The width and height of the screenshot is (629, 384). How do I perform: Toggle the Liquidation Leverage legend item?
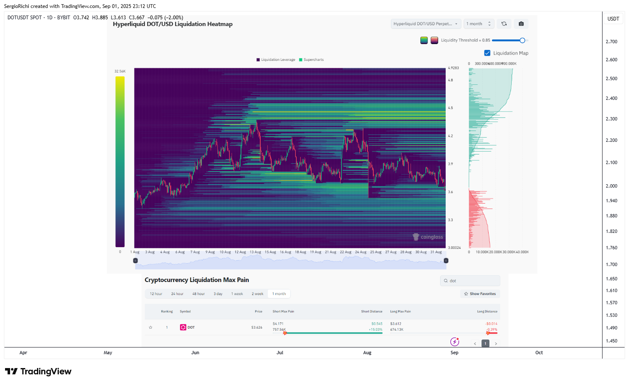pyautogui.click(x=276, y=60)
